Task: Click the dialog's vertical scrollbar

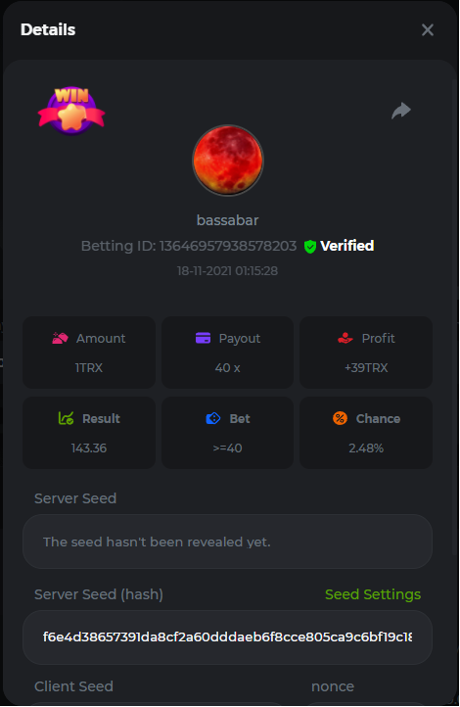Action: (454, 315)
